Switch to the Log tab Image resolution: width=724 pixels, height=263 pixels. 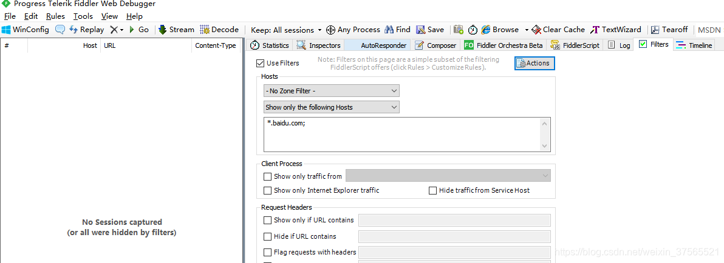point(619,45)
